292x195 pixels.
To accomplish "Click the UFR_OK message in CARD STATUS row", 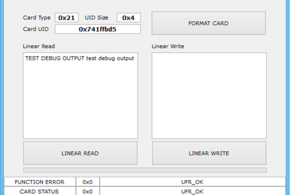I will pyautogui.click(x=192, y=192).
